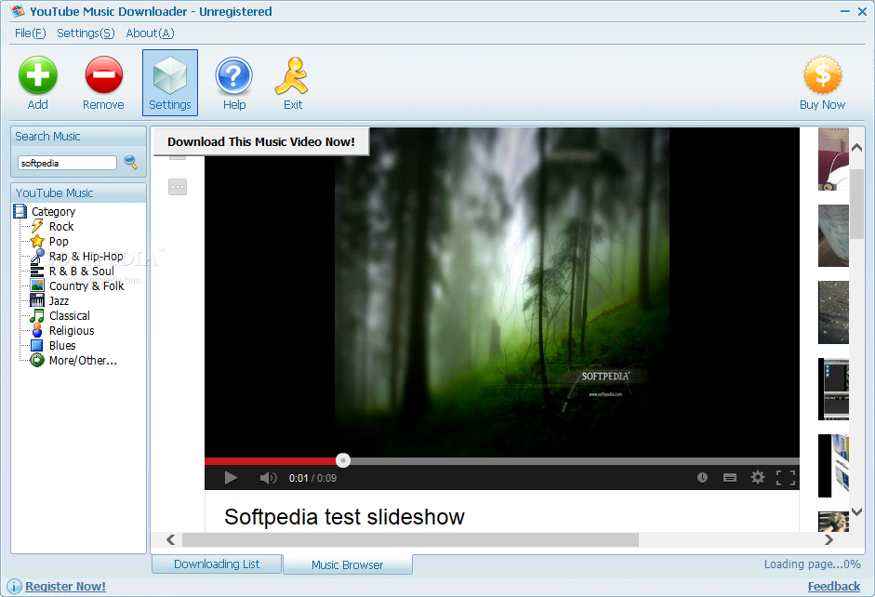875x597 pixels.
Task: Select Country & Folk category
Action: (x=86, y=286)
